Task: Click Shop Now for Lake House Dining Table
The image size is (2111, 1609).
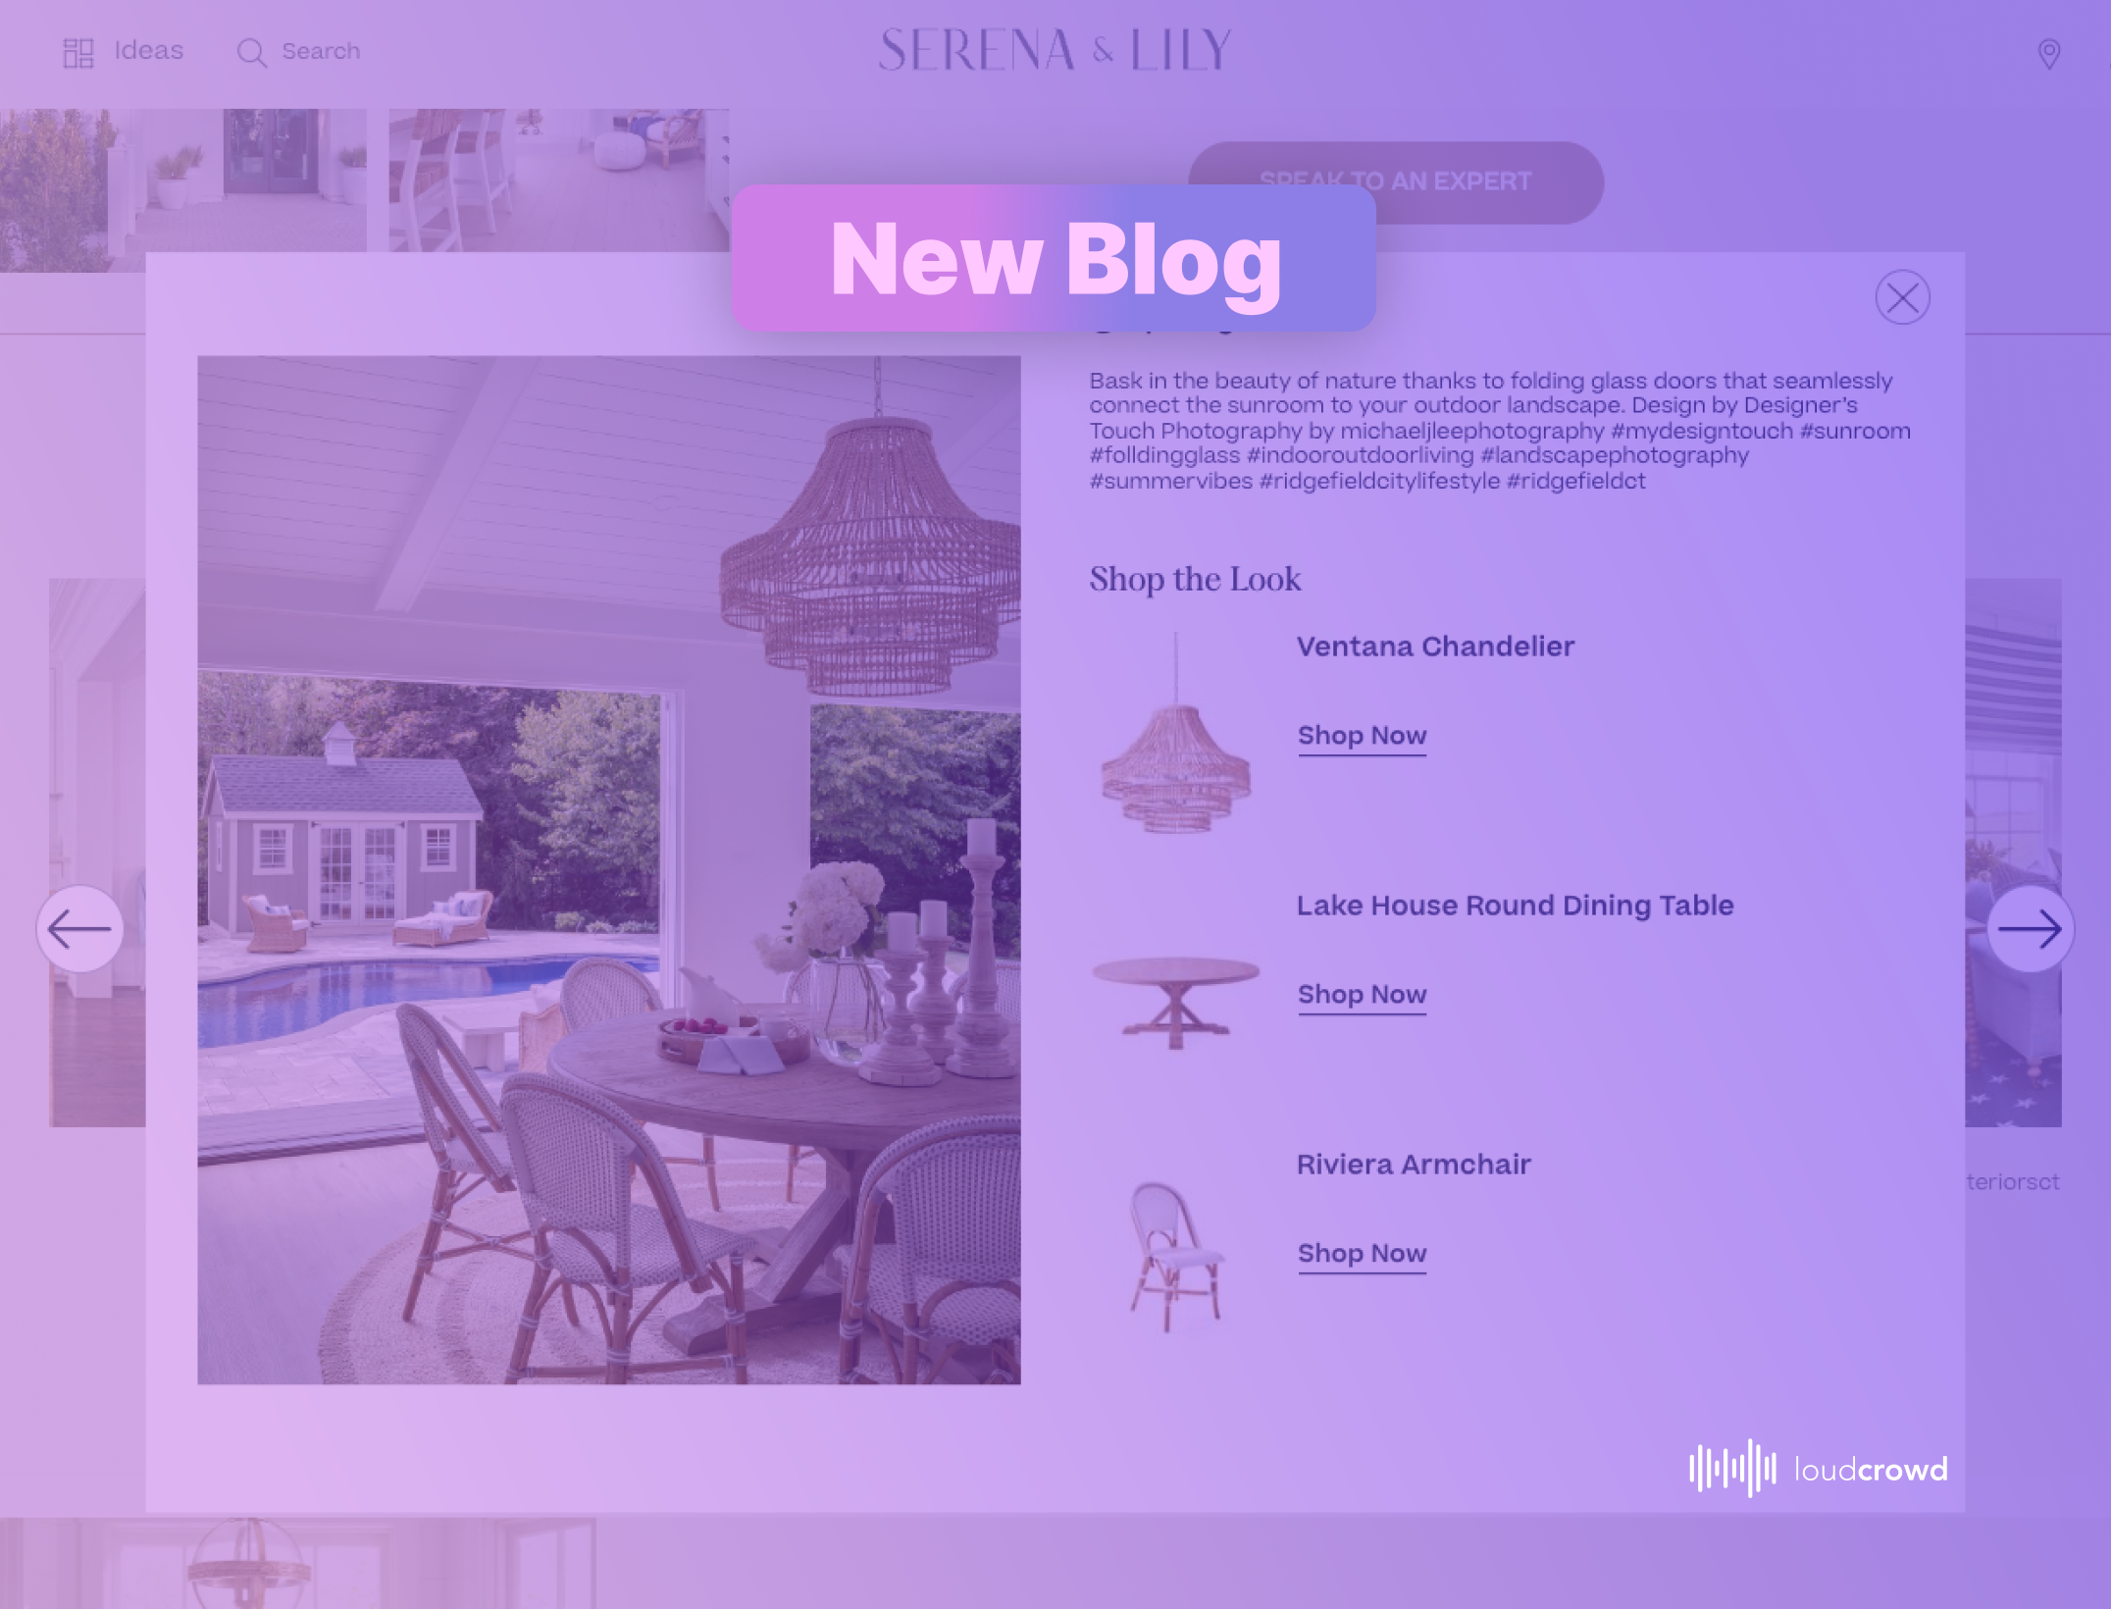Action: coord(1363,994)
